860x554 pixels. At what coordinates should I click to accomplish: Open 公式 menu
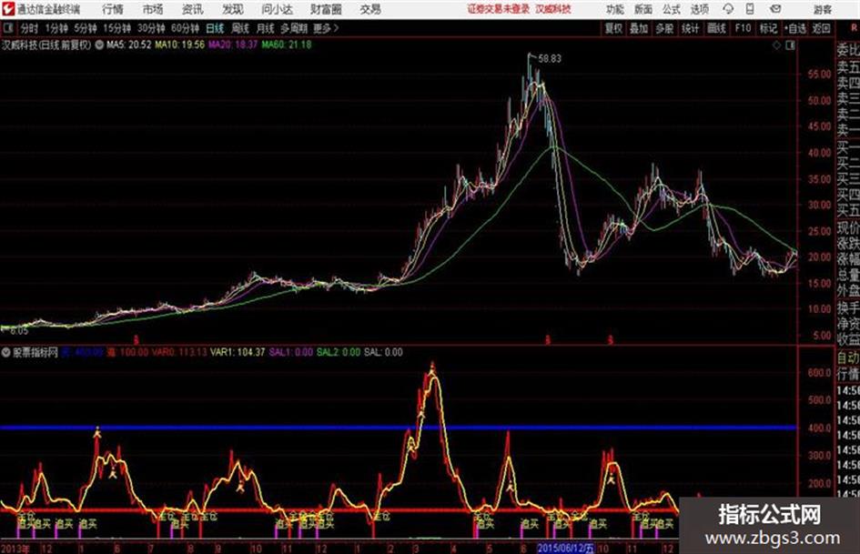click(x=672, y=9)
